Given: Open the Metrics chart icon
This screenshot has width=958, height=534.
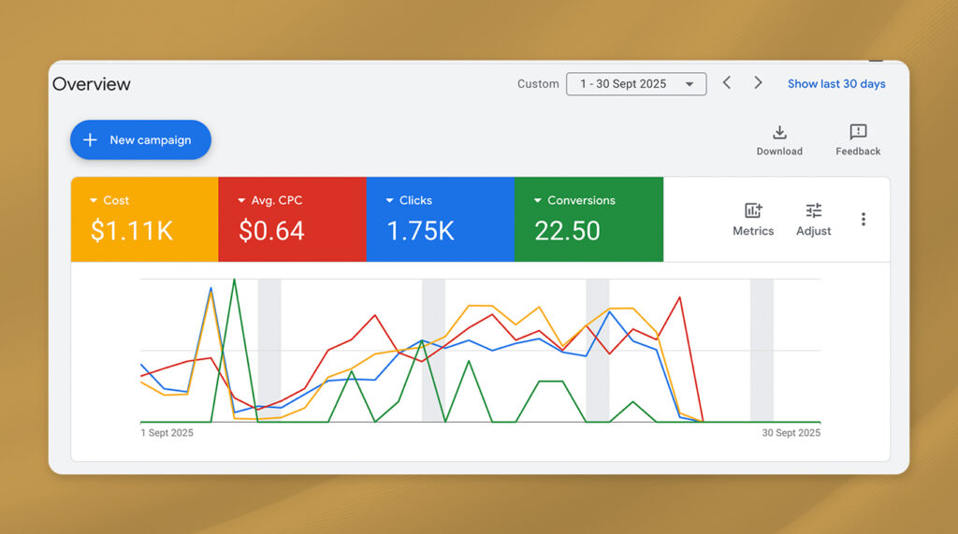Looking at the screenshot, I should click(753, 211).
